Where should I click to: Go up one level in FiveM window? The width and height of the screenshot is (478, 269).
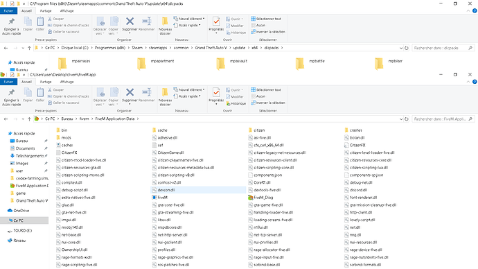click(29, 119)
